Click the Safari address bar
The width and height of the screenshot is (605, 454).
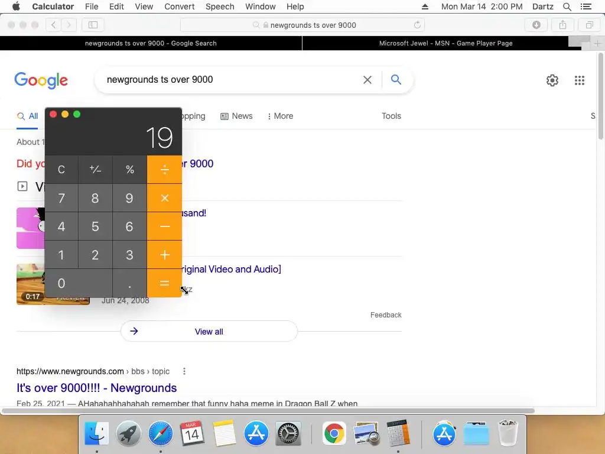click(302, 25)
